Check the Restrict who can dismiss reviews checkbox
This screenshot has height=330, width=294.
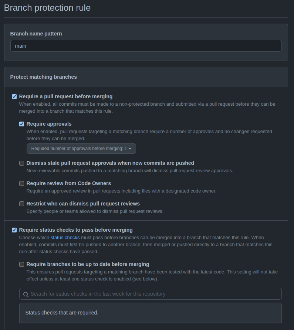(22, 204)
